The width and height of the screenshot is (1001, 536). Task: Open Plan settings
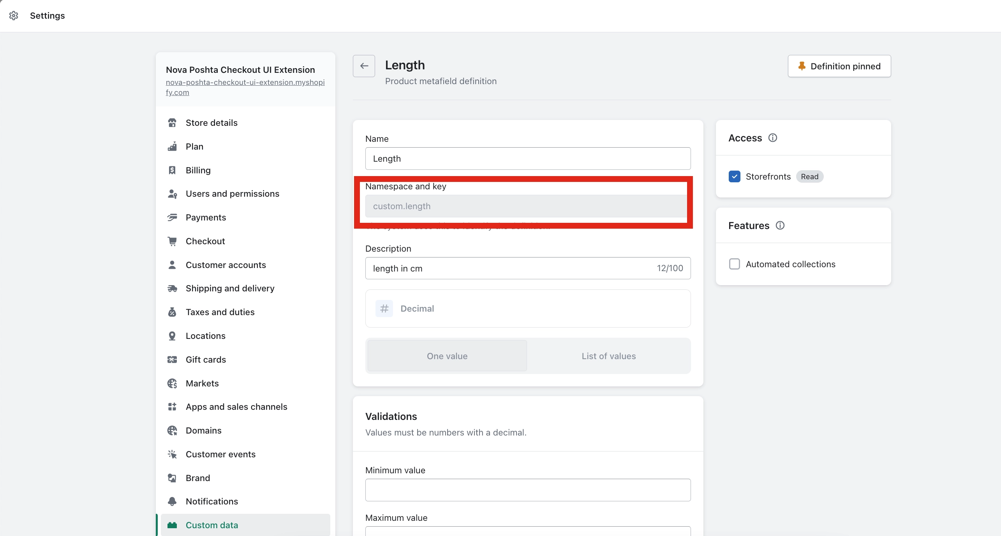[x=245, y=146]
